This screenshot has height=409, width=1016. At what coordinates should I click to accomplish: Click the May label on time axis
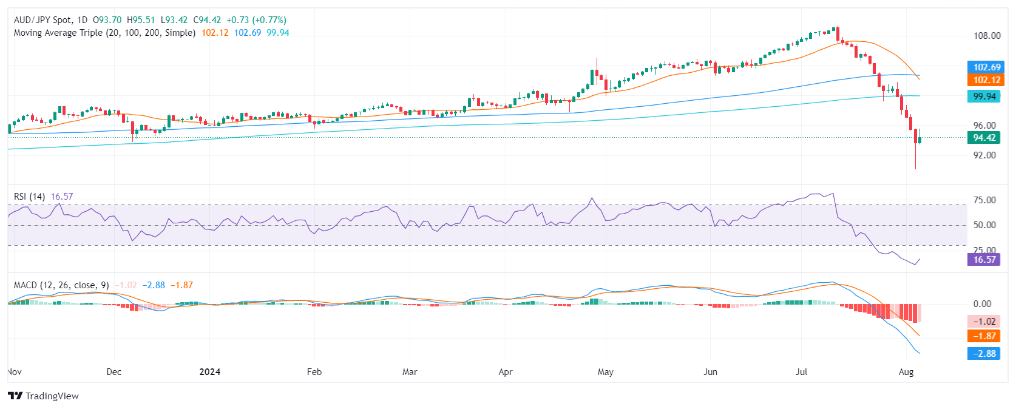605,372
